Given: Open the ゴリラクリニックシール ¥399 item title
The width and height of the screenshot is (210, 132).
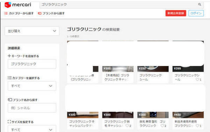Looking at the screenshot, I should (187, 78).
